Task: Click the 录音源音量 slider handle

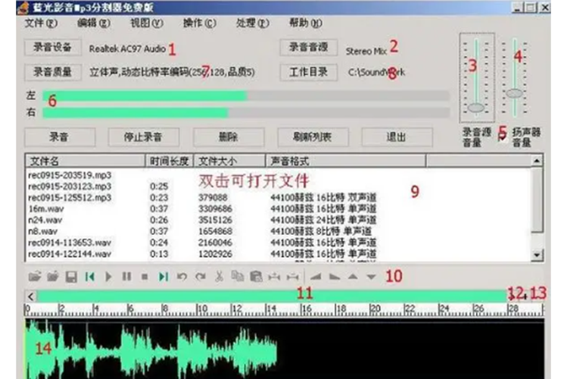Action: tap(476, 108)
